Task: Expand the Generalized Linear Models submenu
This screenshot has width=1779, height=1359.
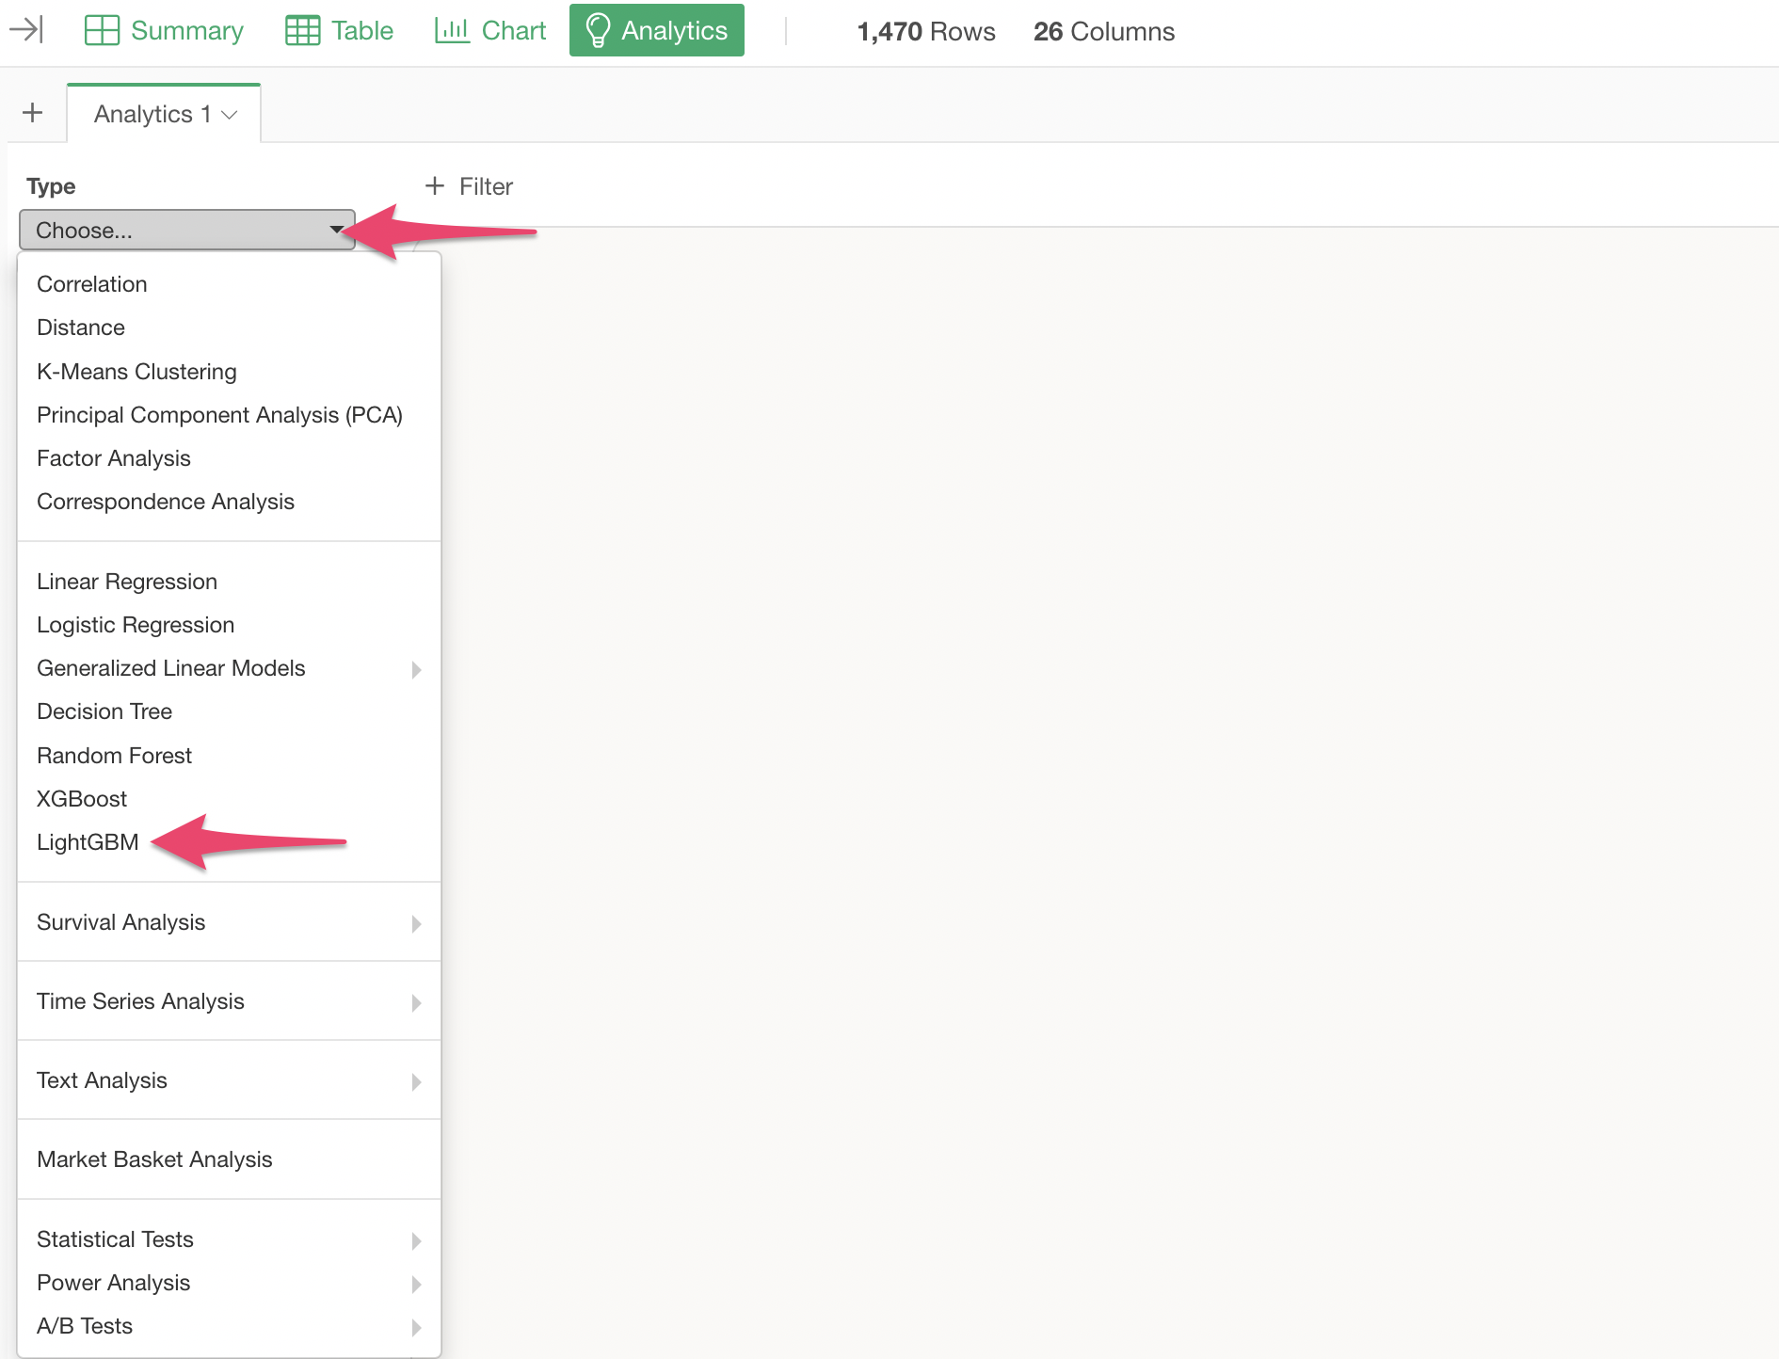Action: [x=416, y=669]
